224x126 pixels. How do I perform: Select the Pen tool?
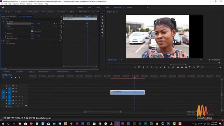(102, 29)
